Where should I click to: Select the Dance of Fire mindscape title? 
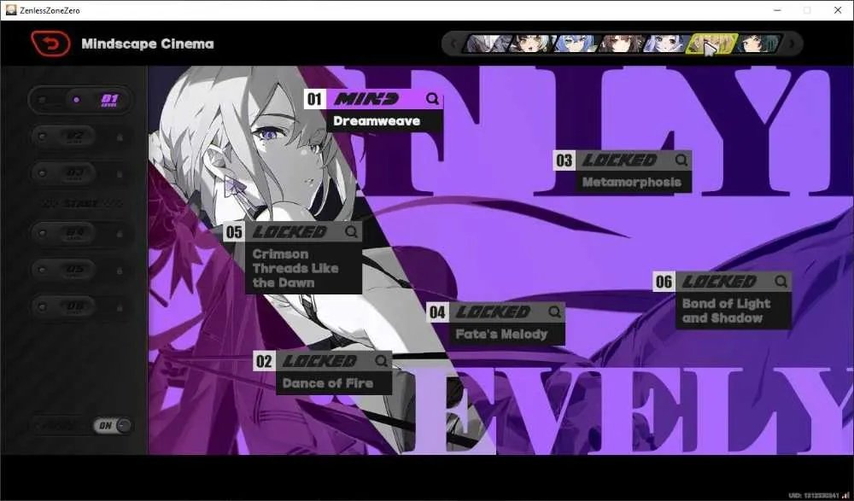coord(328,383)
